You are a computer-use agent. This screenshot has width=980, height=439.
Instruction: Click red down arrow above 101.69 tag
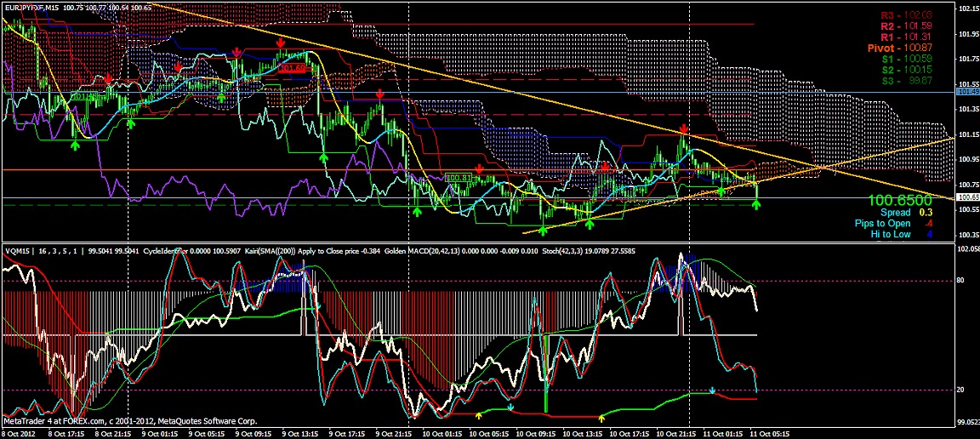point(280,42)
